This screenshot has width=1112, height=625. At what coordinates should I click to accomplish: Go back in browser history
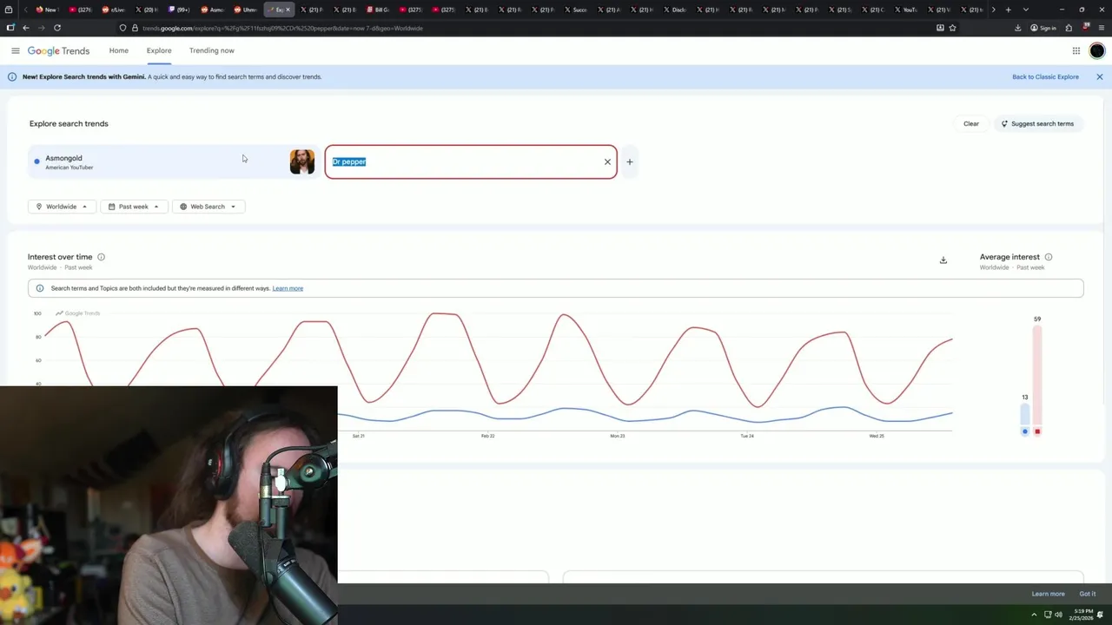pos(26,28)
